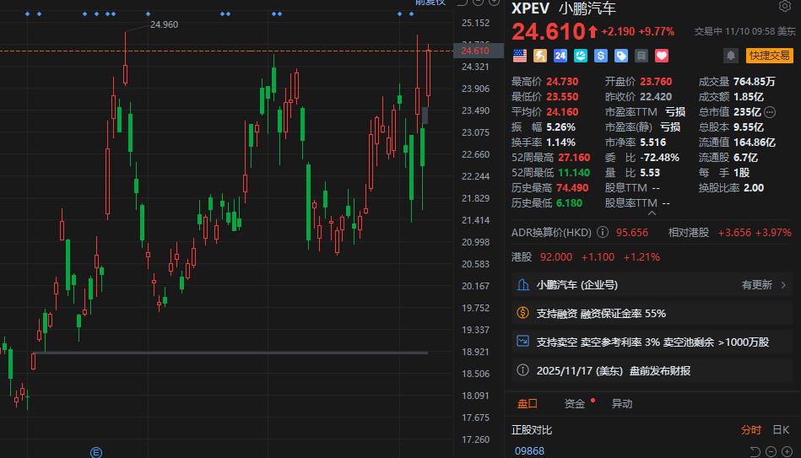Image resolution: width=801 pixels, height=458 pixels.
Task: Click the gray notes icon
Action: pos(641,56)
